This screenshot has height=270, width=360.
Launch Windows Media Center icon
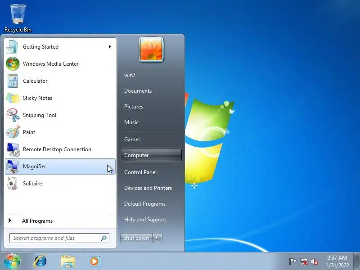coord(13,64)
